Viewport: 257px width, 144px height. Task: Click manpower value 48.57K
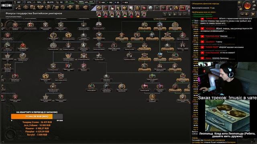[50, 2]
